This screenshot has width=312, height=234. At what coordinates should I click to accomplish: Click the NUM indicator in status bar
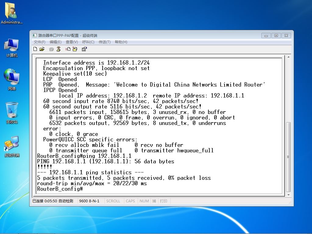pos(144,201)
